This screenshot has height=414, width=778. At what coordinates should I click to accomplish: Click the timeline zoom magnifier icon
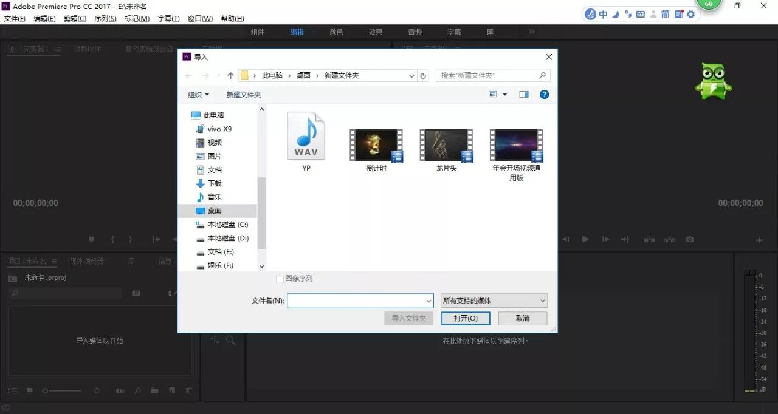(230, 341)
